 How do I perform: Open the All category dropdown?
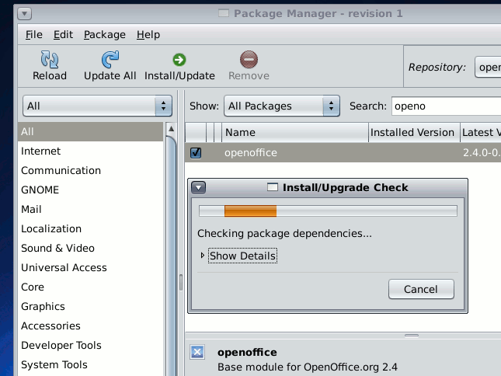(x=97, y=106)
